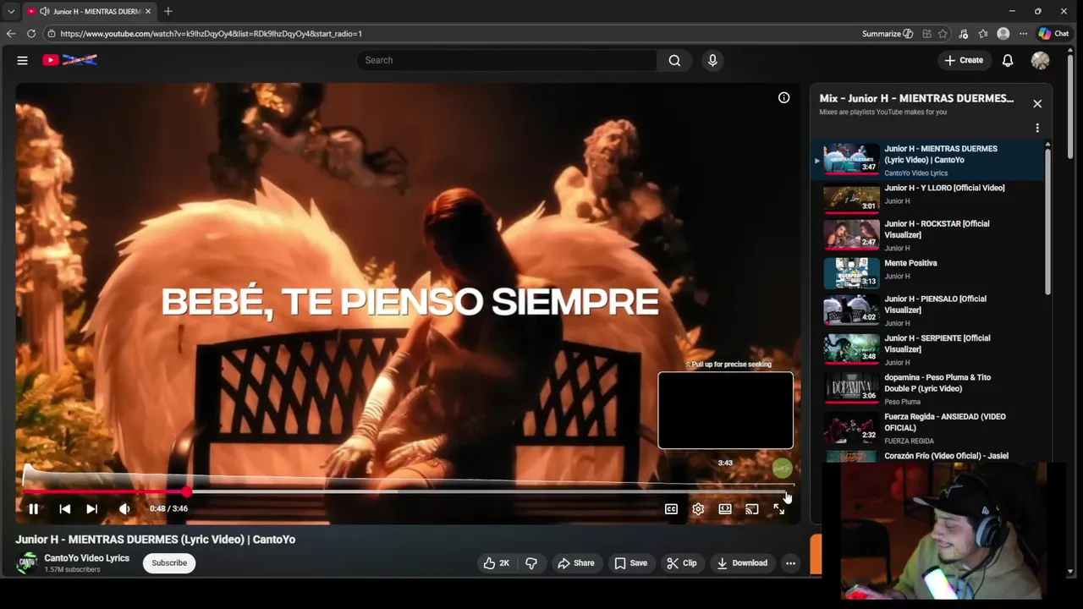
Task: Share the video
Action: tap(576, 563)
